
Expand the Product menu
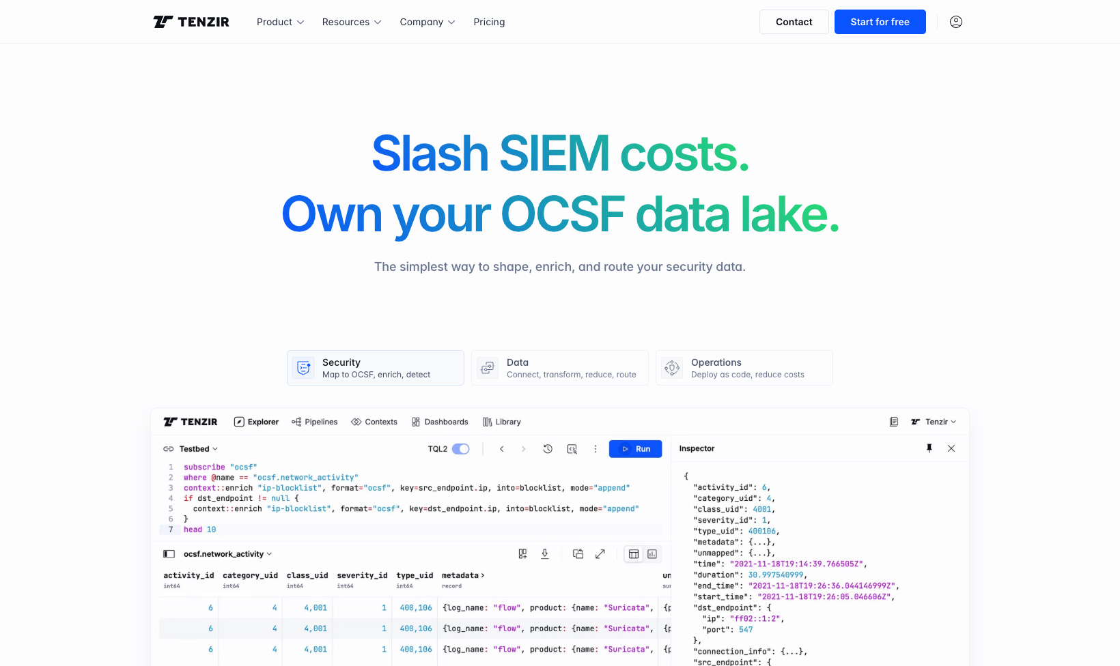[281, 22]
